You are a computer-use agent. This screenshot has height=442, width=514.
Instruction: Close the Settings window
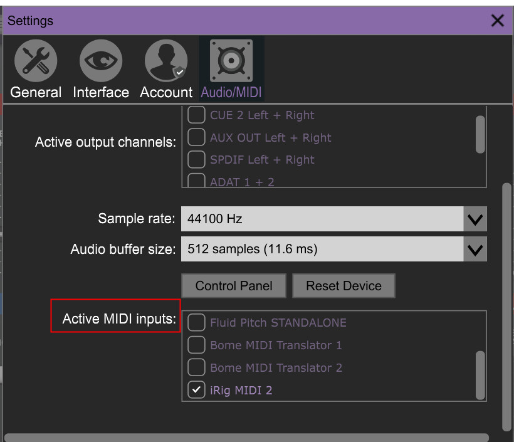(498, 21)
